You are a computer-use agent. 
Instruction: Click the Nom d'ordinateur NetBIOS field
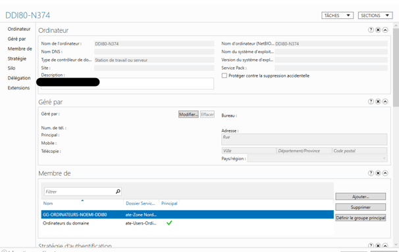331,43
